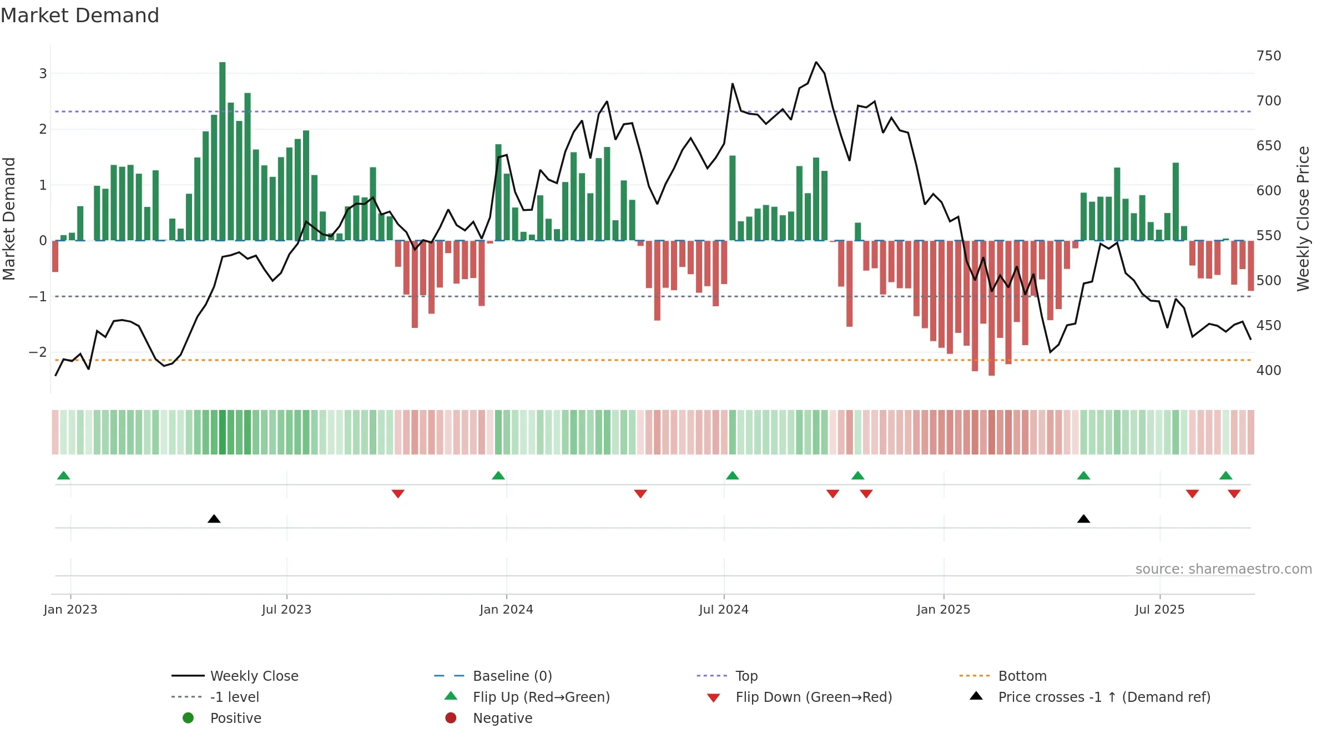Click the Flip Up green triangle legend icon
Screen dimensions: 1332x749
pyautogui.click(x=451, y=696)
